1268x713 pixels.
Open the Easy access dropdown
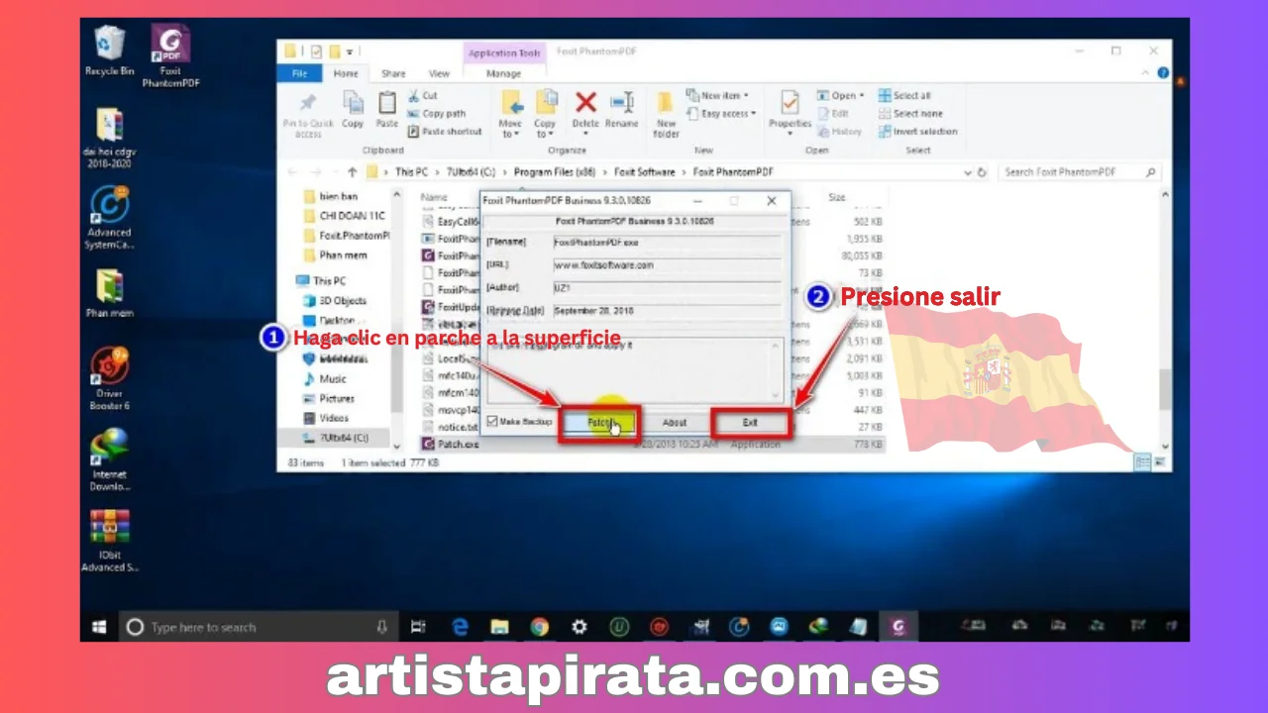coord(721,114)
